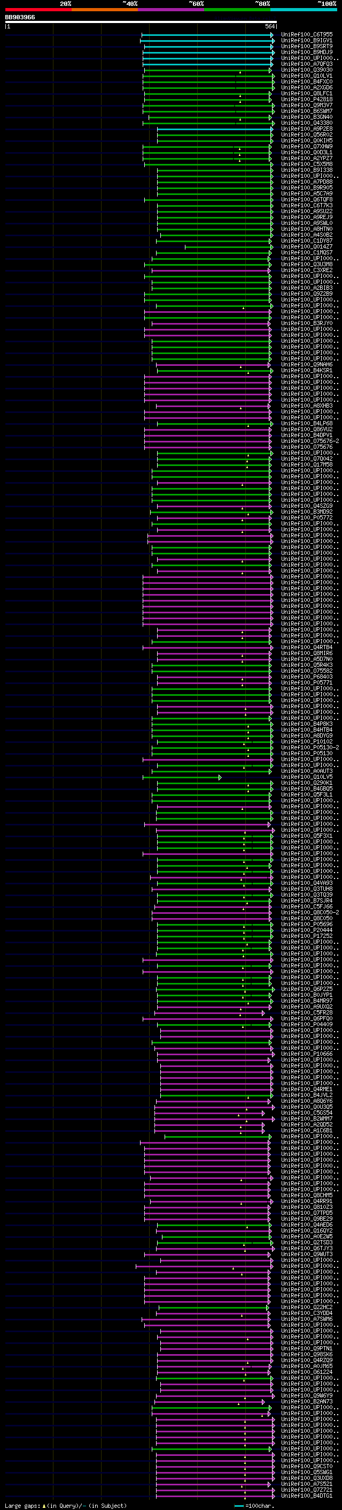
Task: Click hit label UniRef100_B6SWM7
Action: coord(307,111)
